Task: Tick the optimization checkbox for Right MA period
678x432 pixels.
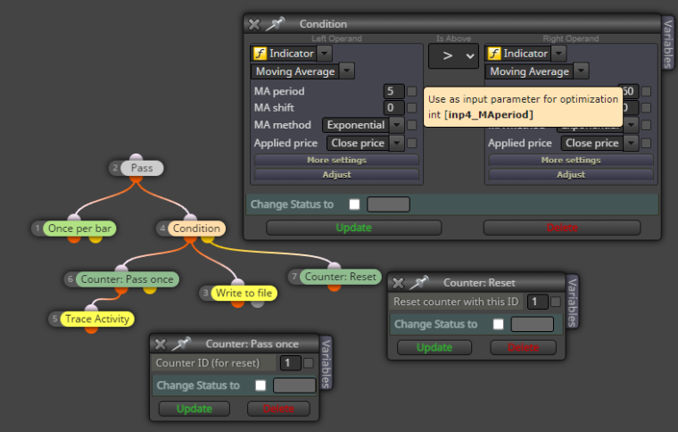Action: point(646,91)
